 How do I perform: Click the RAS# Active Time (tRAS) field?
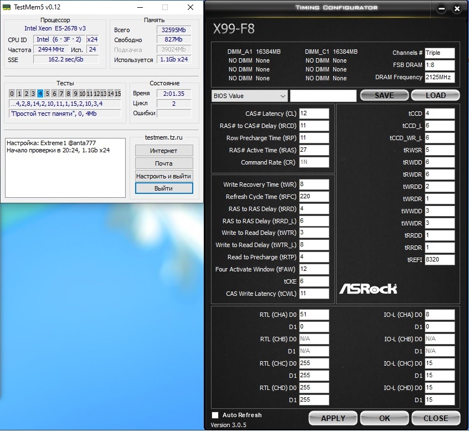point(314,150)
